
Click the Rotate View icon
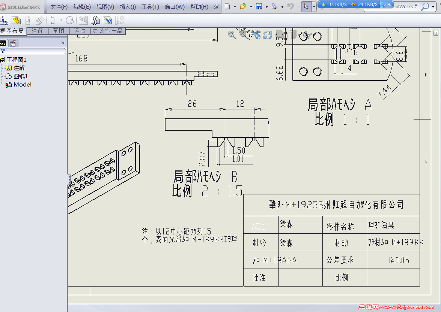coord(268,35)
